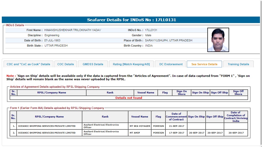
Task: Open the CDC and "CoC as Cook" Details tab
Action: pyautogui.click(x=28, y=64)
